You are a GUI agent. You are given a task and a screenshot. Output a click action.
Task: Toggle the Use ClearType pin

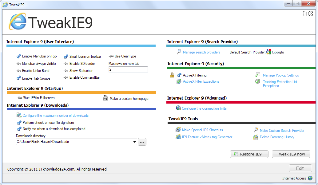(x=111, y=56)
